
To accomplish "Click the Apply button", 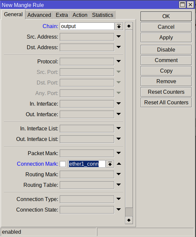I will (166, 38).
